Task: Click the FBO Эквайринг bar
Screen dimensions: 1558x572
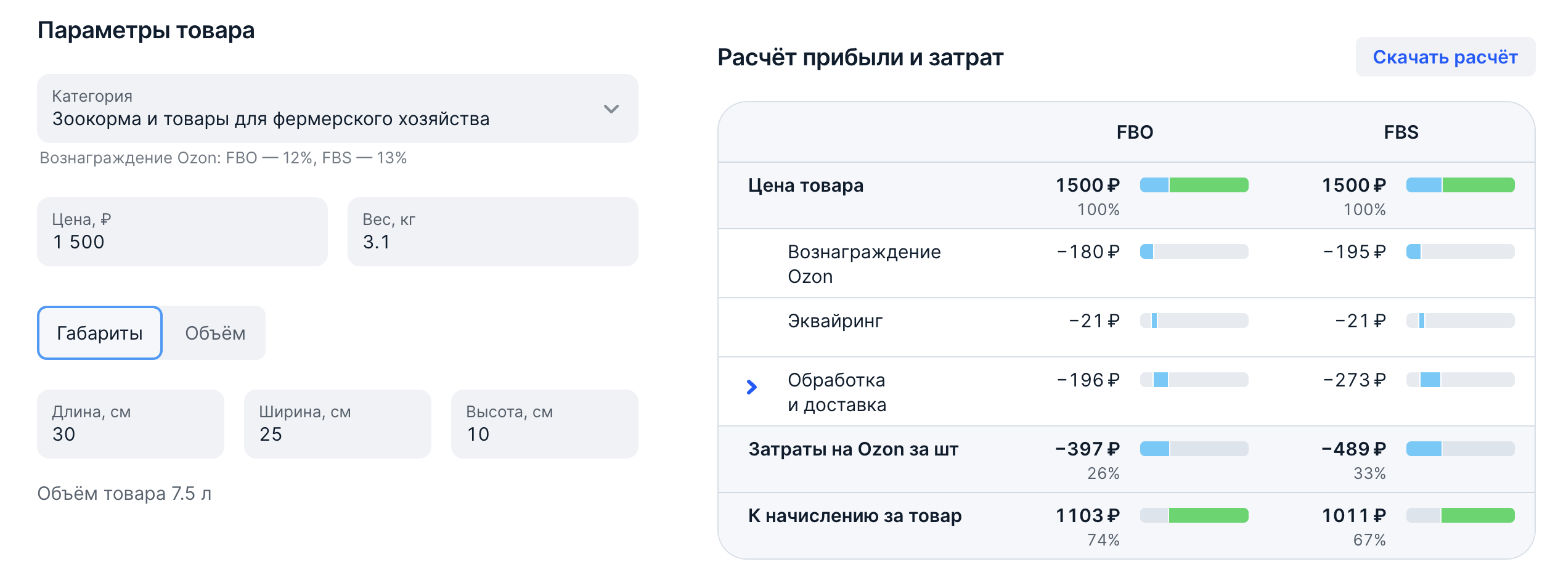Action: click(x=1194, y=321)
